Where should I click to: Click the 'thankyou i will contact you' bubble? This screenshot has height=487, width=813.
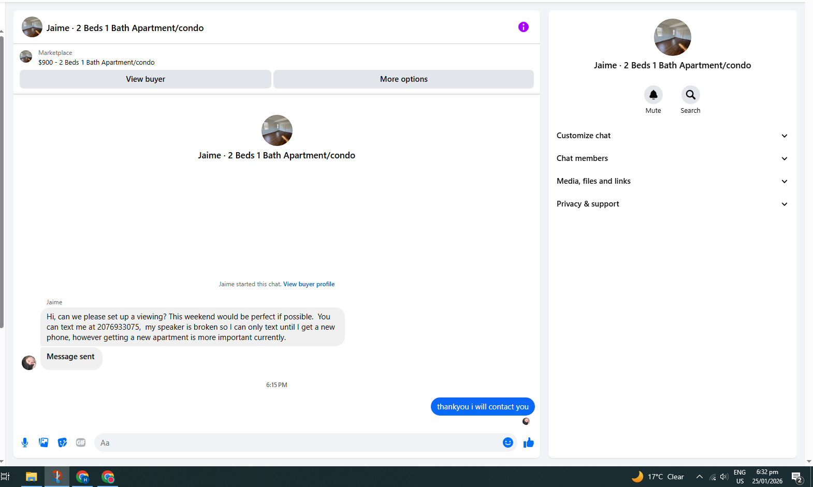[x=483, y=407]
